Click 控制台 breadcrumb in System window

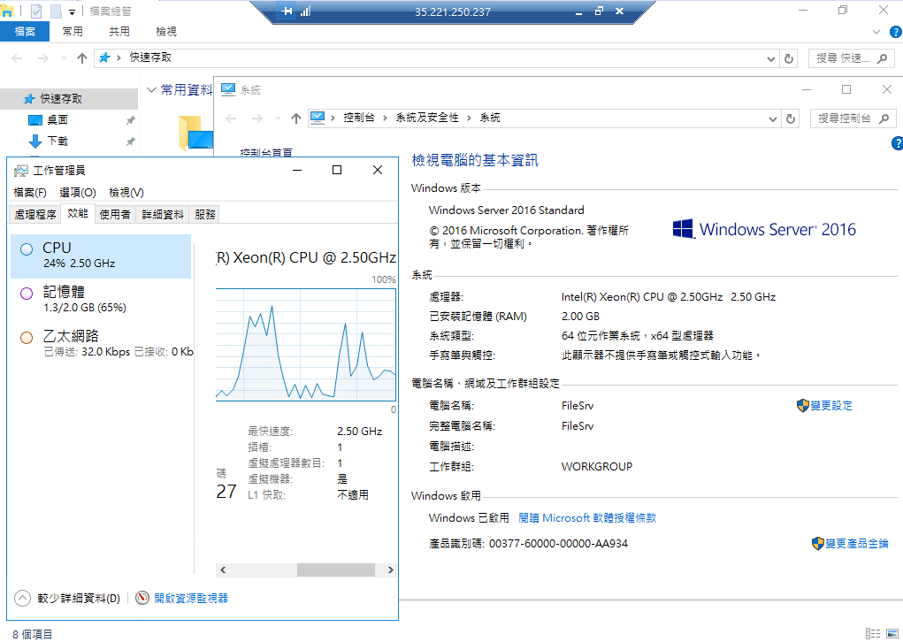pyautogui.click(x=359, y=118)
